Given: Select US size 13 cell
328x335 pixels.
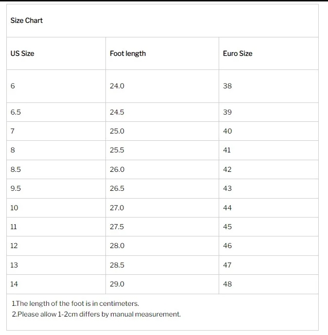Looking at the screenshot, I should click(56, 265).
